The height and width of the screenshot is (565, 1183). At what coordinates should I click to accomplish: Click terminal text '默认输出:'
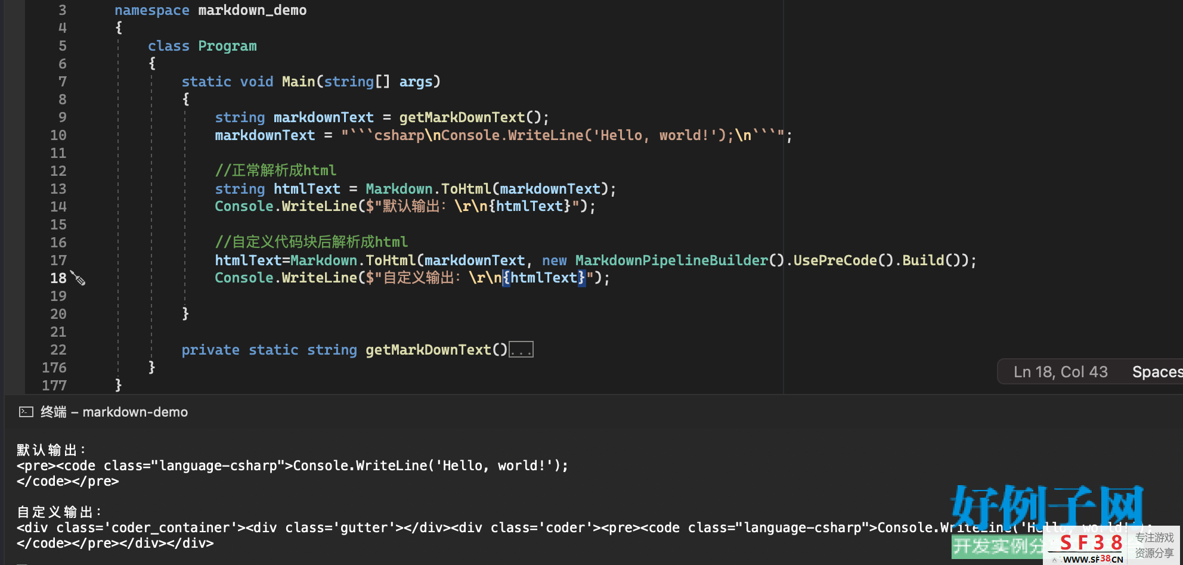52,450
